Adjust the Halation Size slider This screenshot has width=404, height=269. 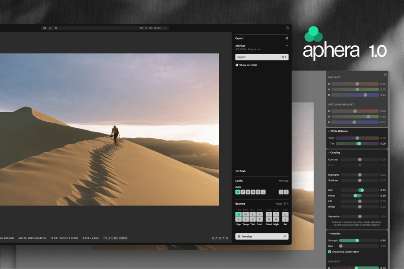pos(359,246)
